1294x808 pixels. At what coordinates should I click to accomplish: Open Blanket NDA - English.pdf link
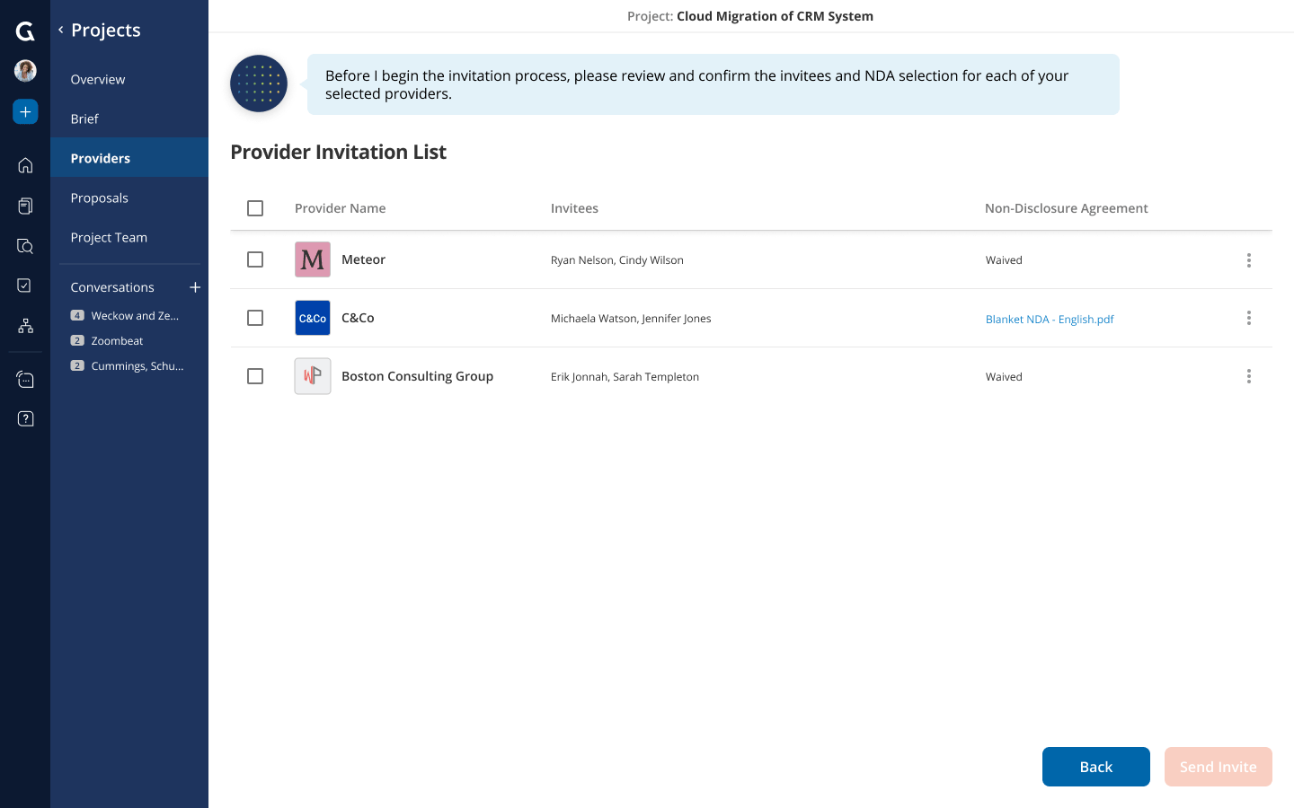[x=1050, y=319]
